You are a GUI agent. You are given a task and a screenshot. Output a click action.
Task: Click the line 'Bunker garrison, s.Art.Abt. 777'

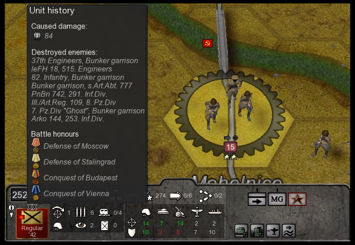click(x=82, y=86)
